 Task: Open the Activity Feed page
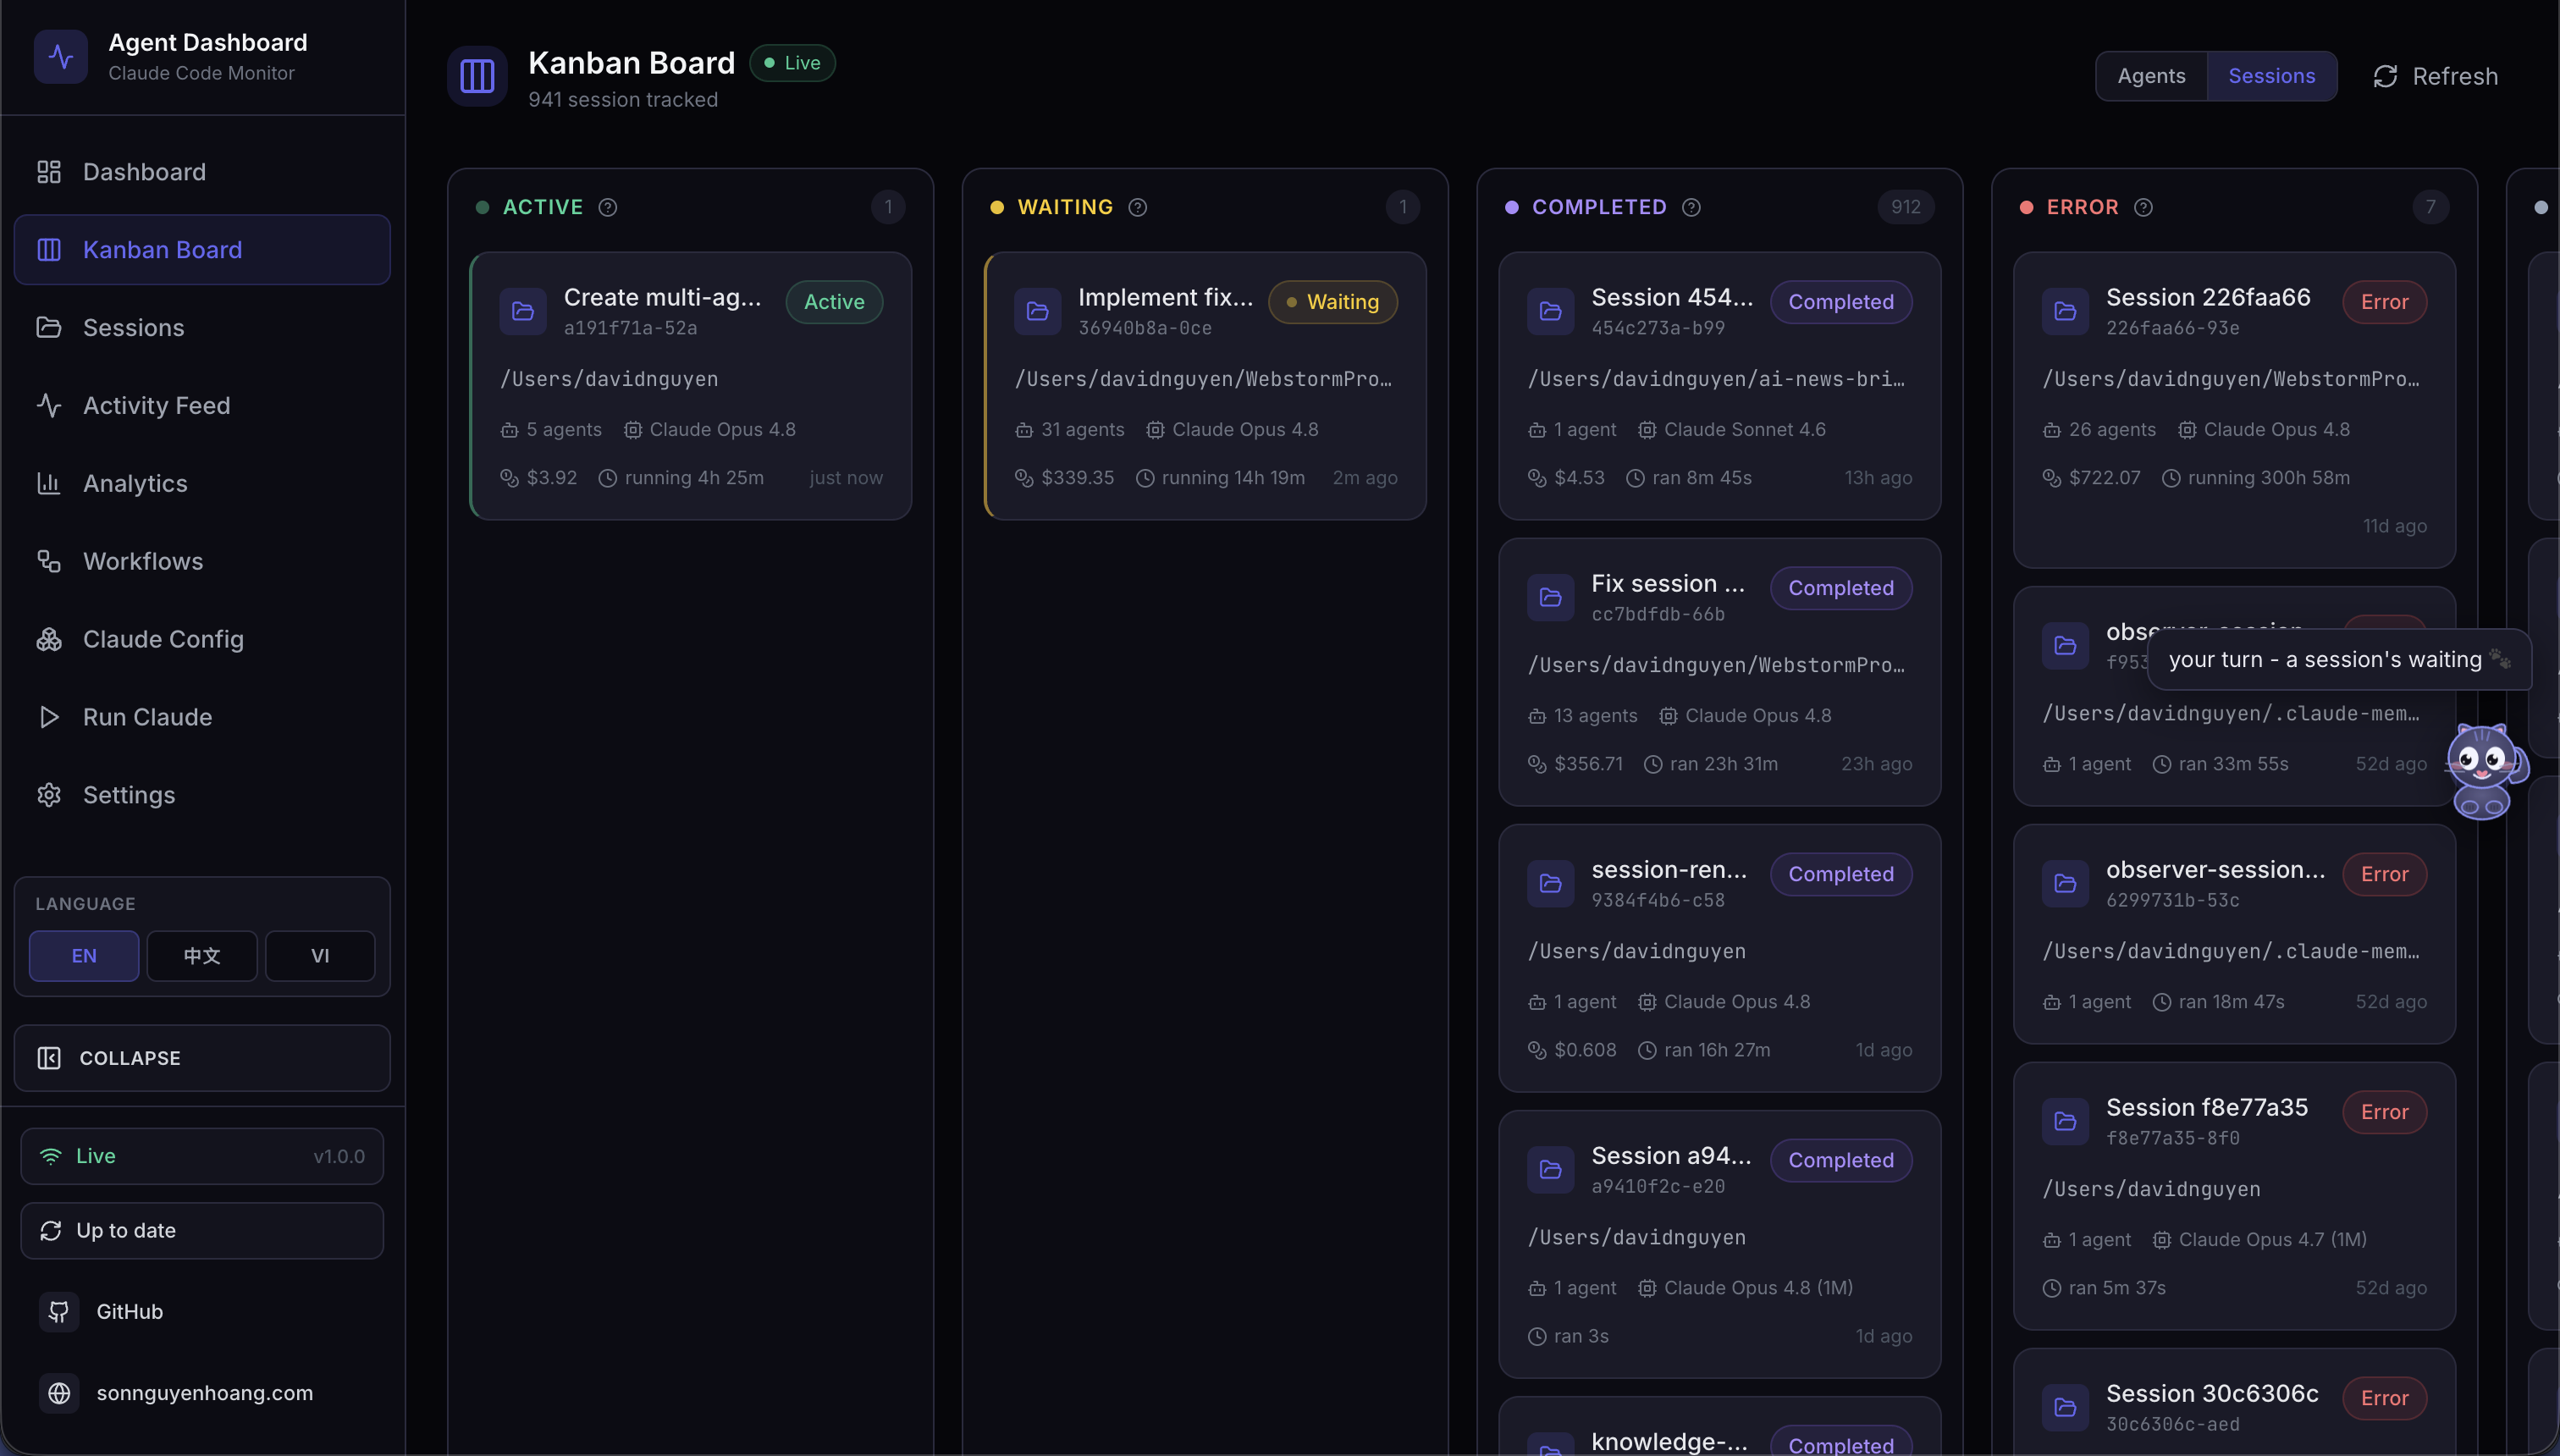[x=202, y=405]
